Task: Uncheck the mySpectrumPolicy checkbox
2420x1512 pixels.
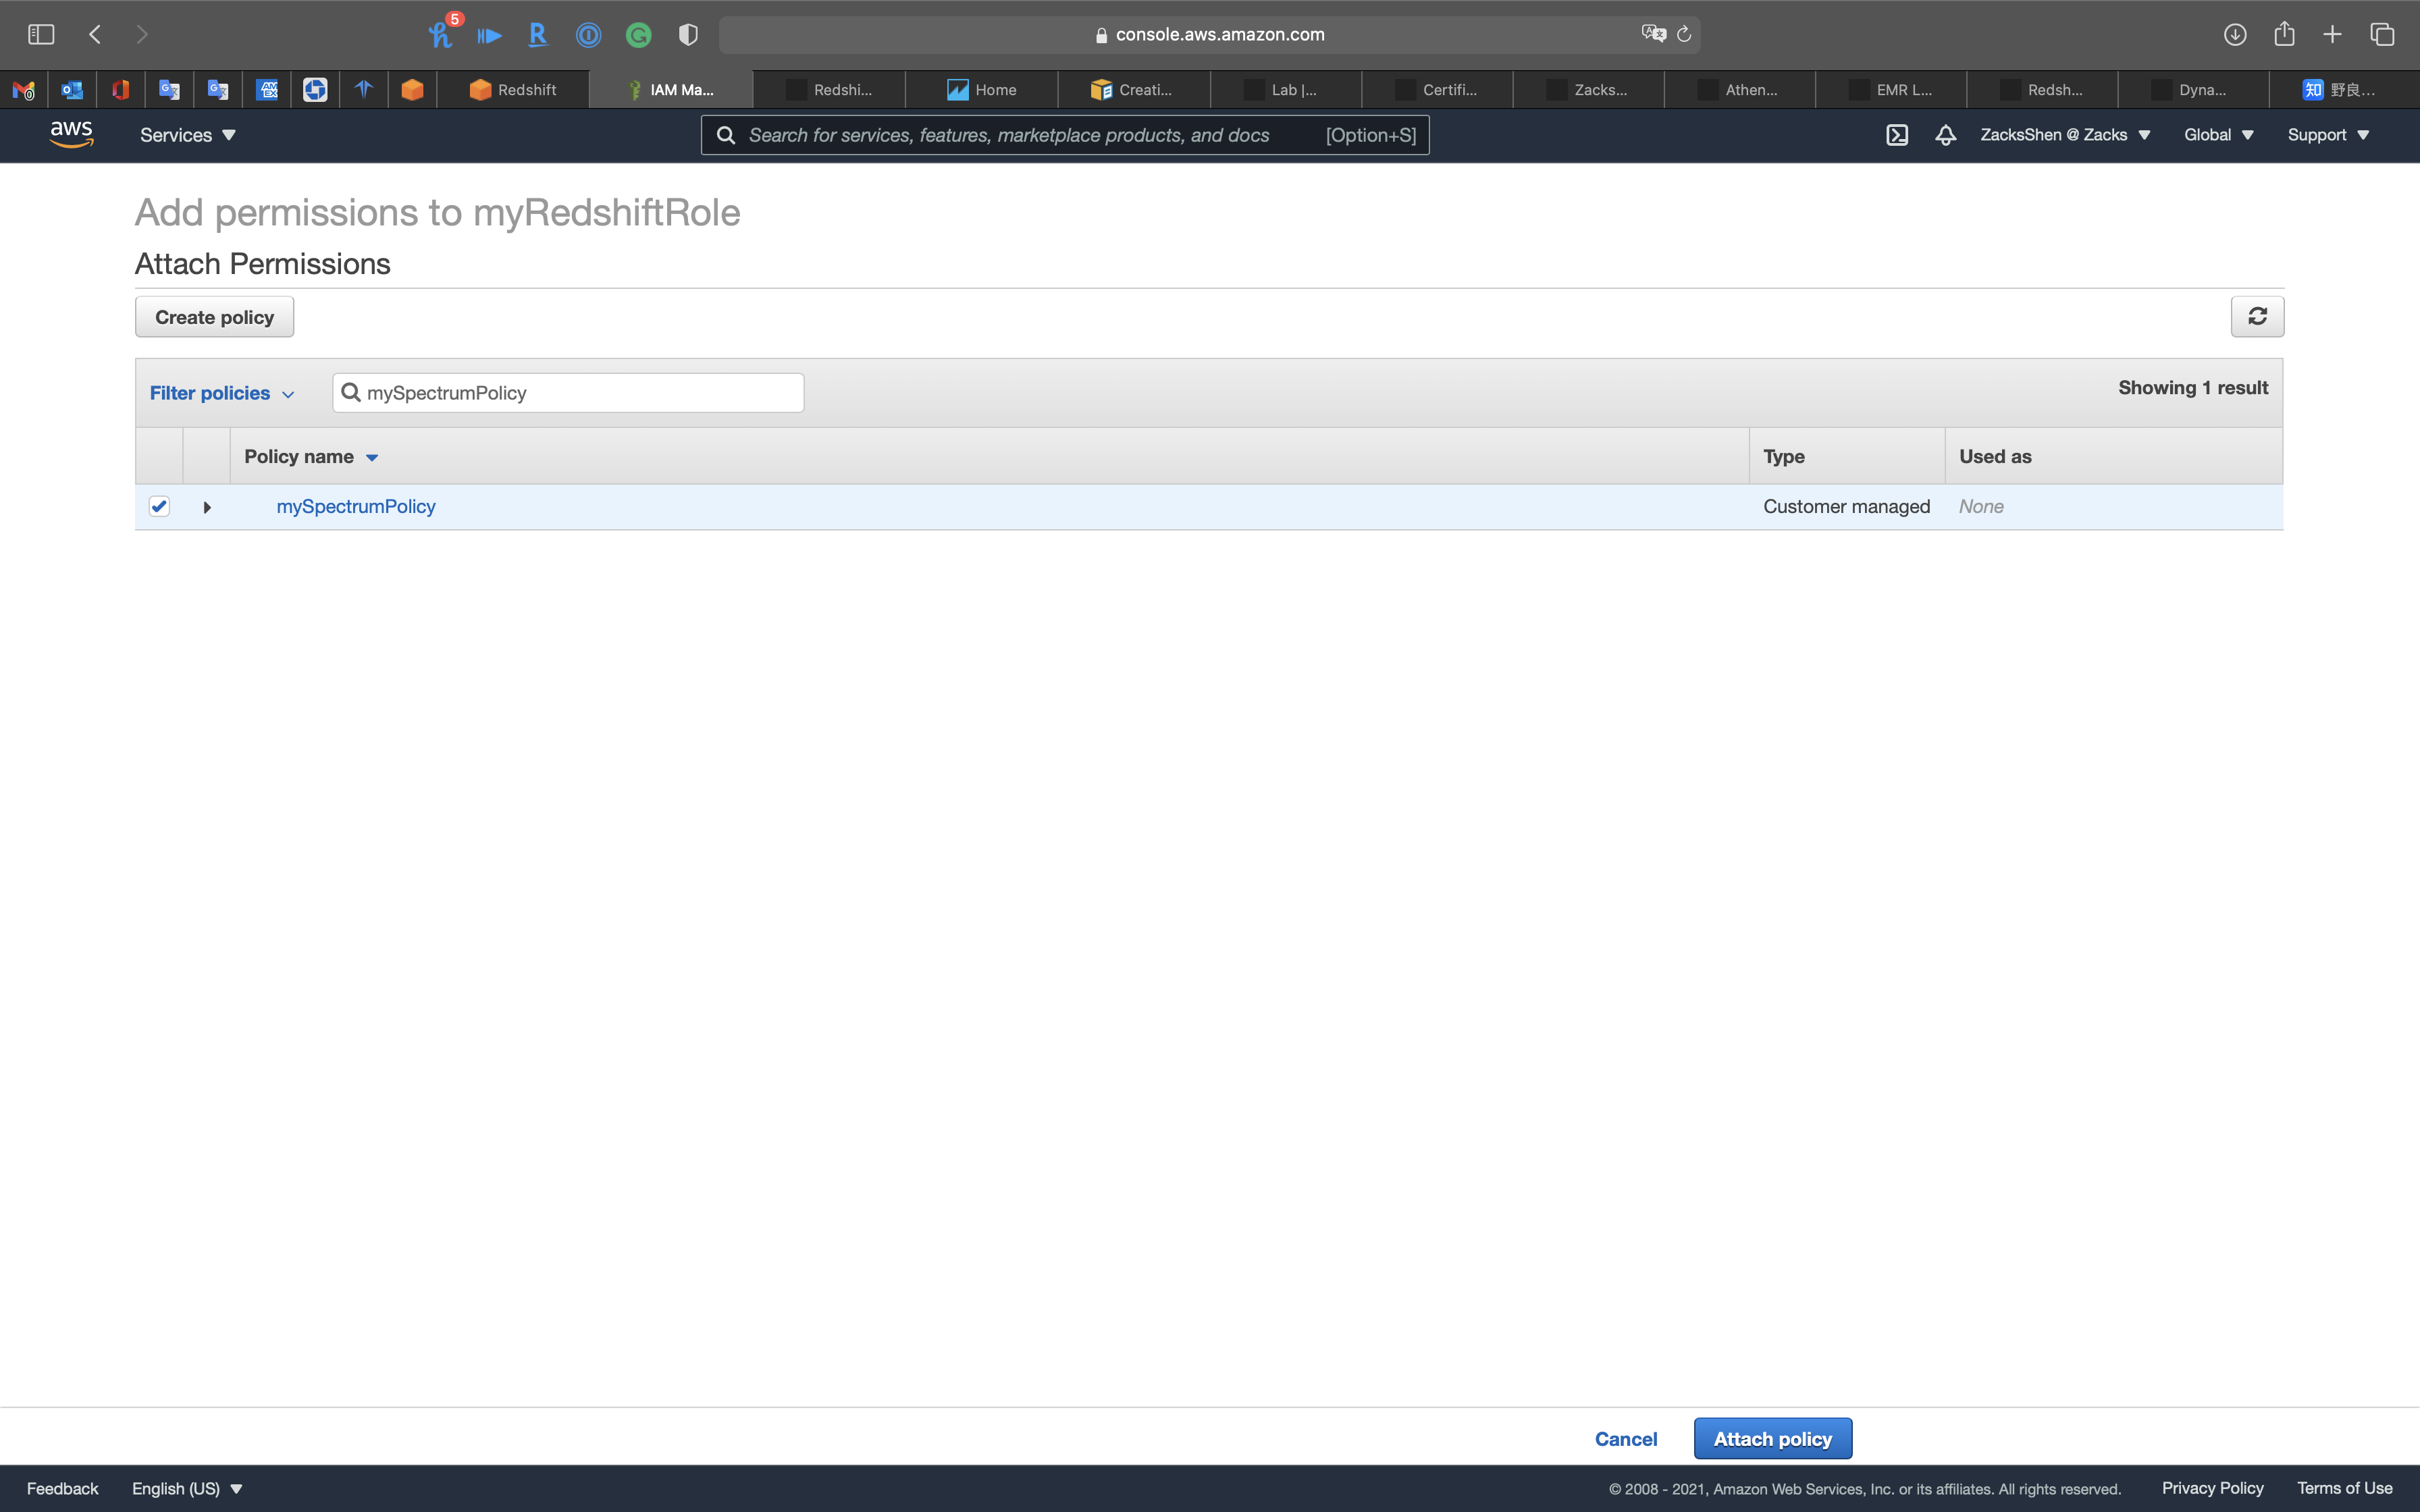Action: pyautogui.click(x=159, y=506)
